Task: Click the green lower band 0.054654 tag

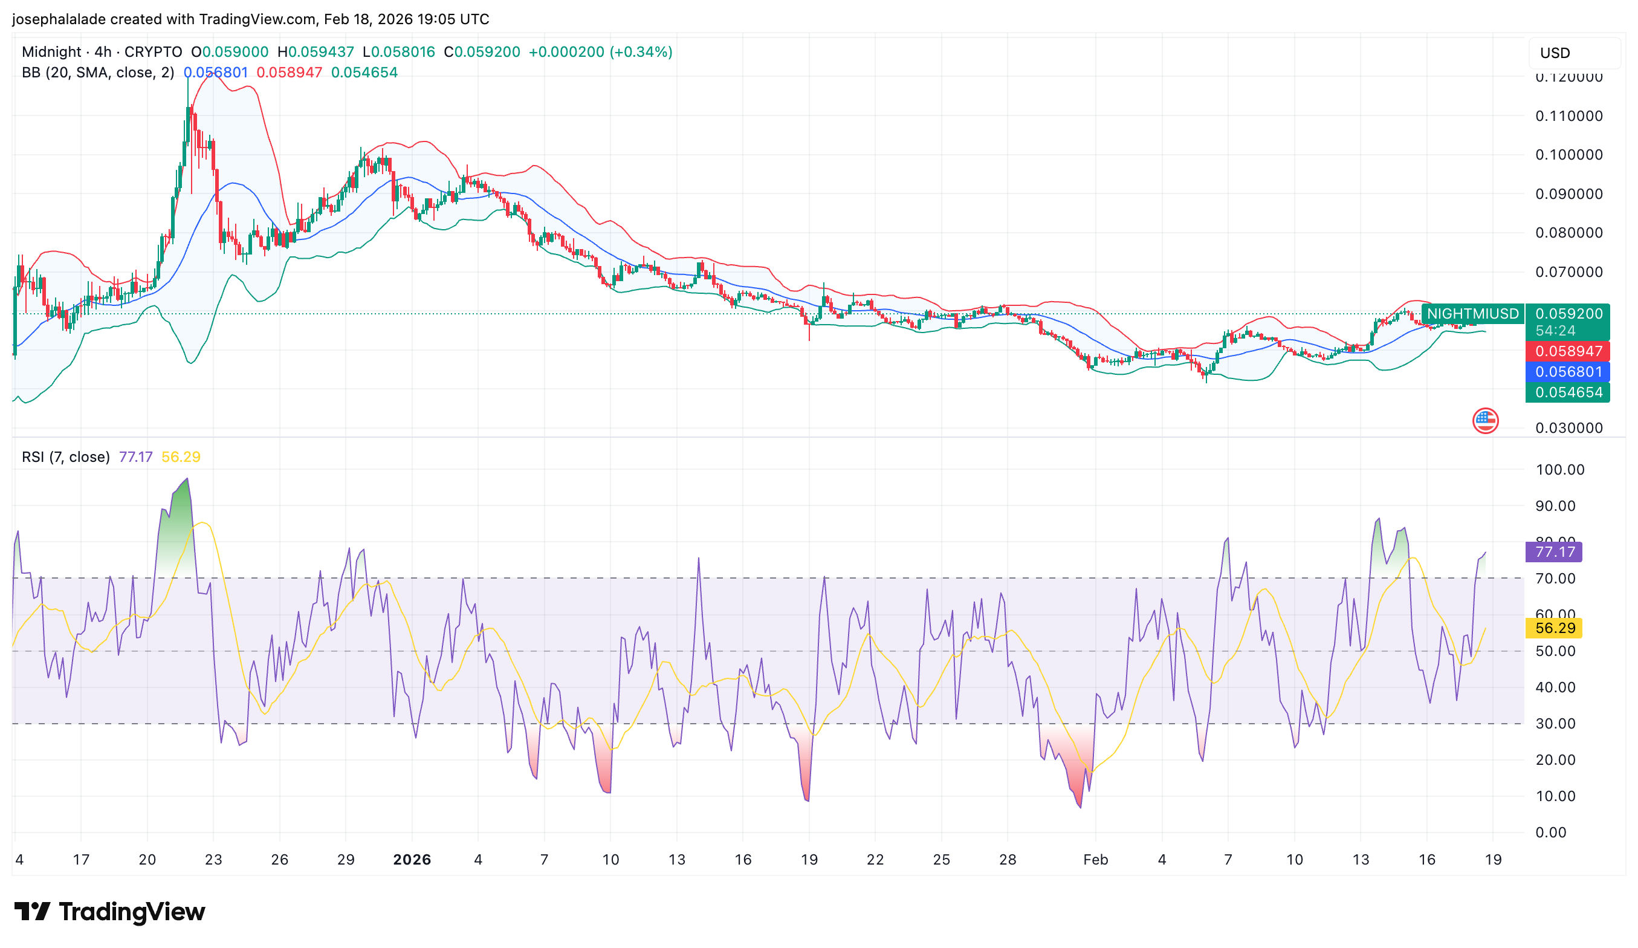Action: (x=1567, y=392)
